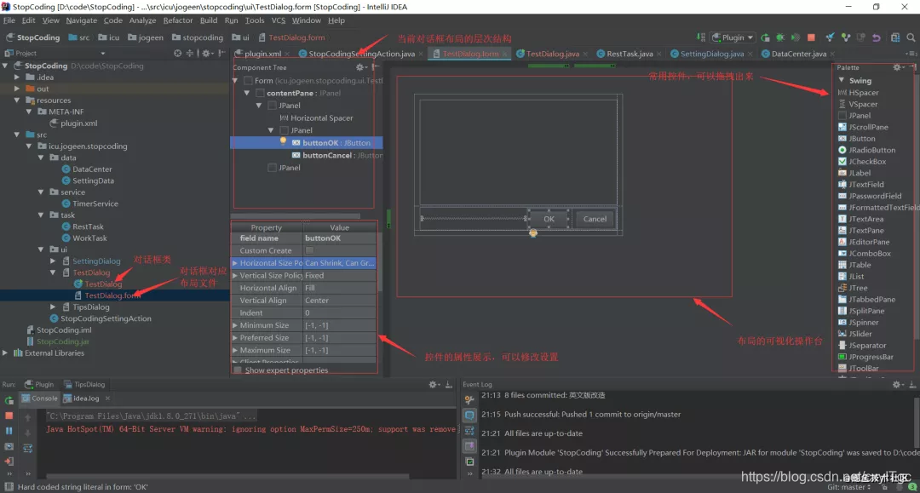Click the Run Plugin toolbar icon

(x=765, y=37)
